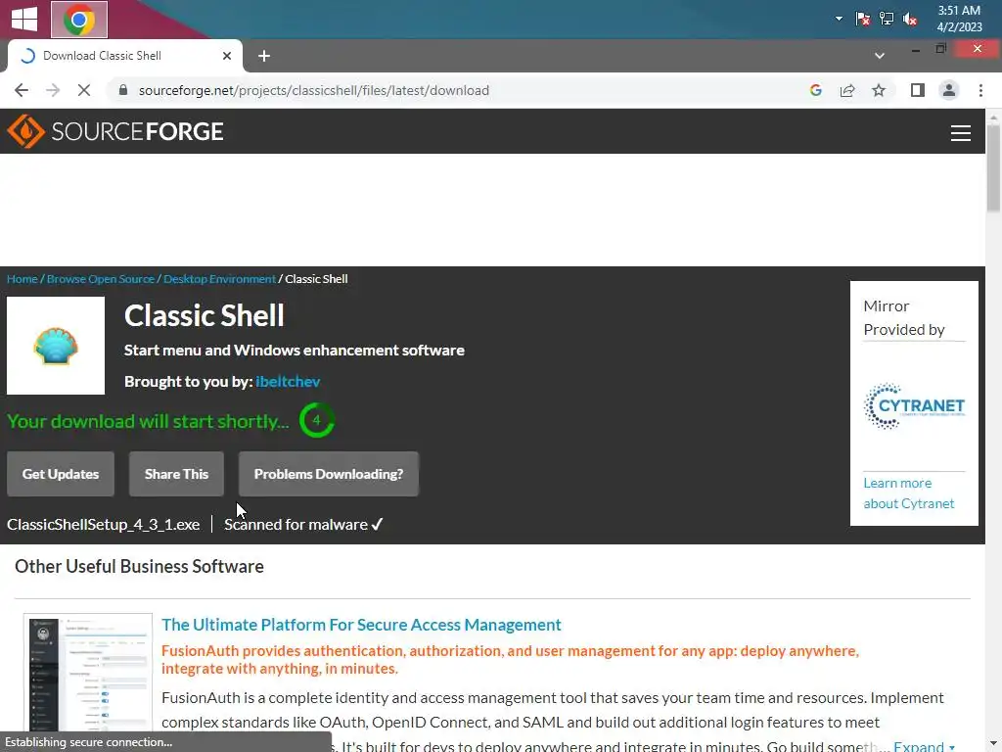Viewport: 1002px width, 752px height.
Task: Click the muted volume tray icon
Action: pos(910,19)
